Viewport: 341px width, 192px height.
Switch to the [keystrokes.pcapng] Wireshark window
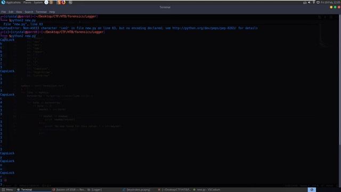pos(136,190)
